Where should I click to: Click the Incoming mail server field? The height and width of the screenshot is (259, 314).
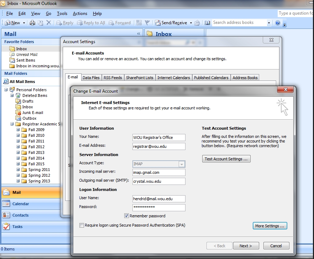pyautogui.click(x=159, y=172)
